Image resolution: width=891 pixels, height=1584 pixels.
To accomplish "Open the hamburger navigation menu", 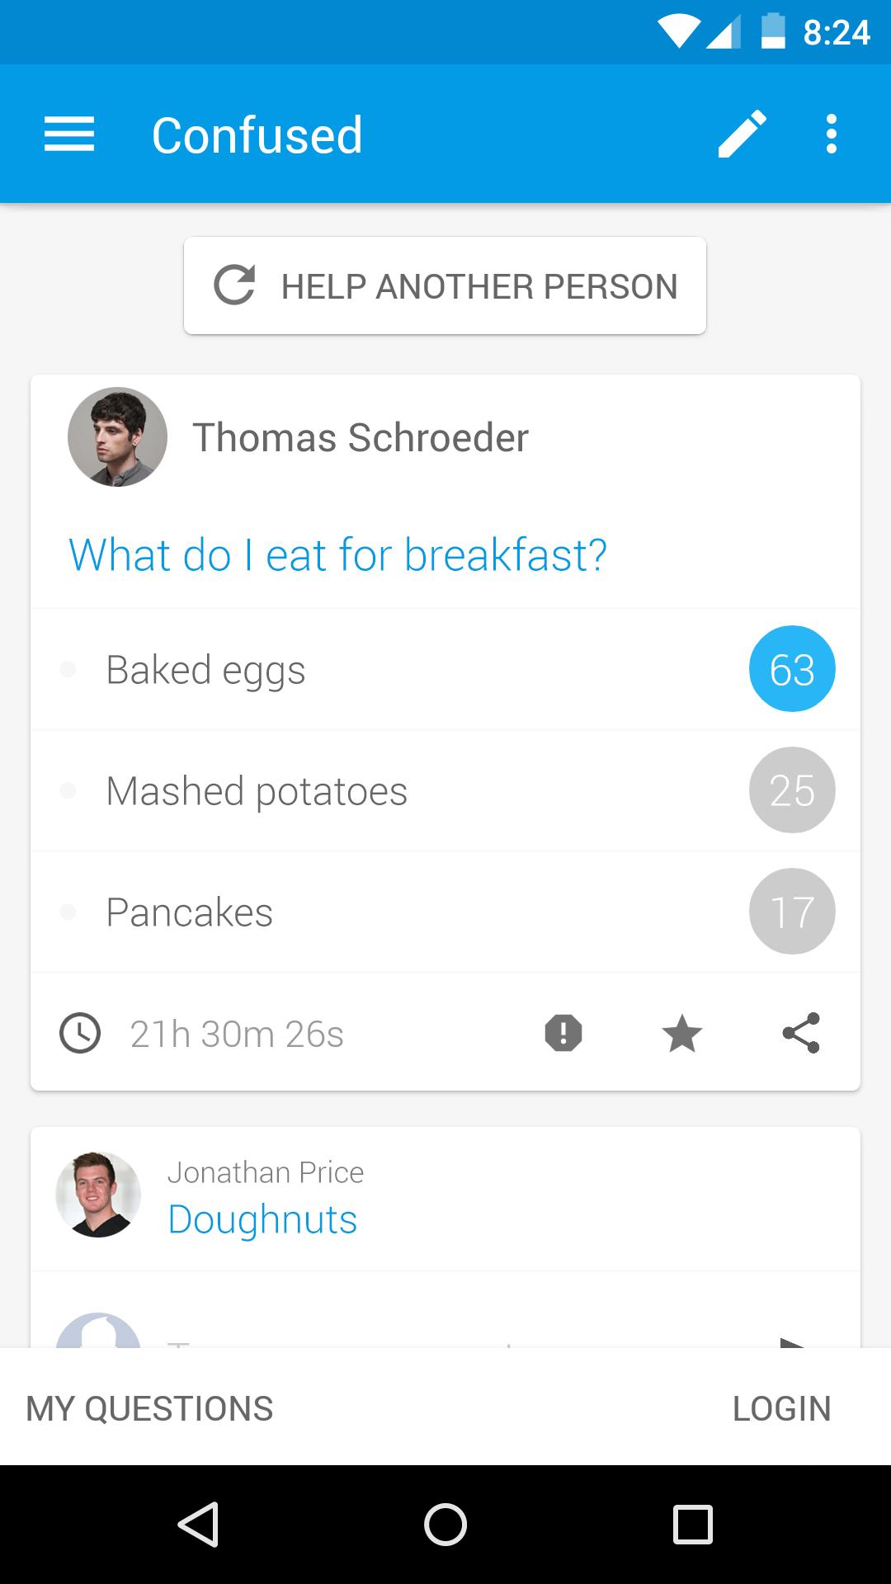I will point(69,134).
